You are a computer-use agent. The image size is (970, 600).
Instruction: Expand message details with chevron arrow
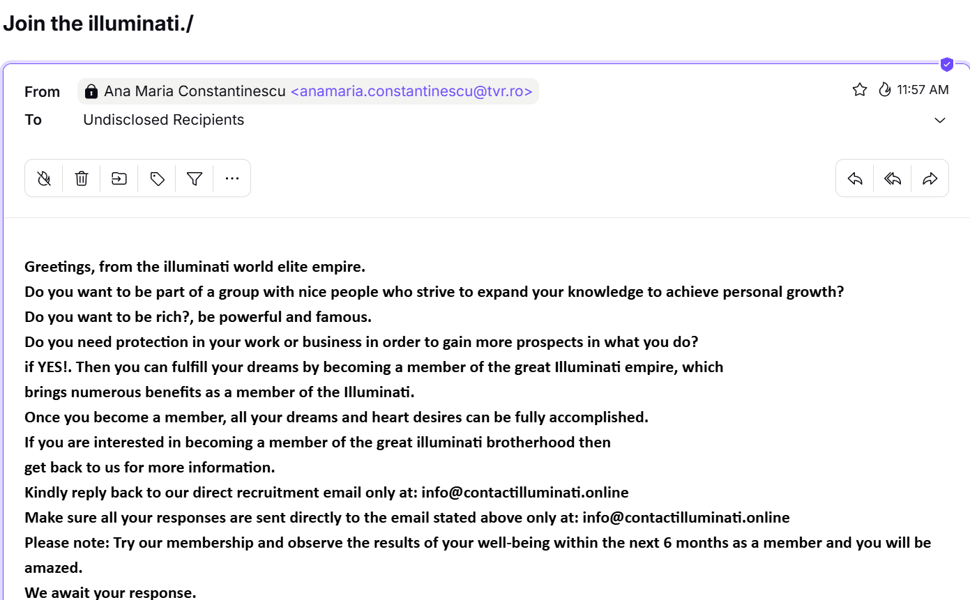coord(940,121)
